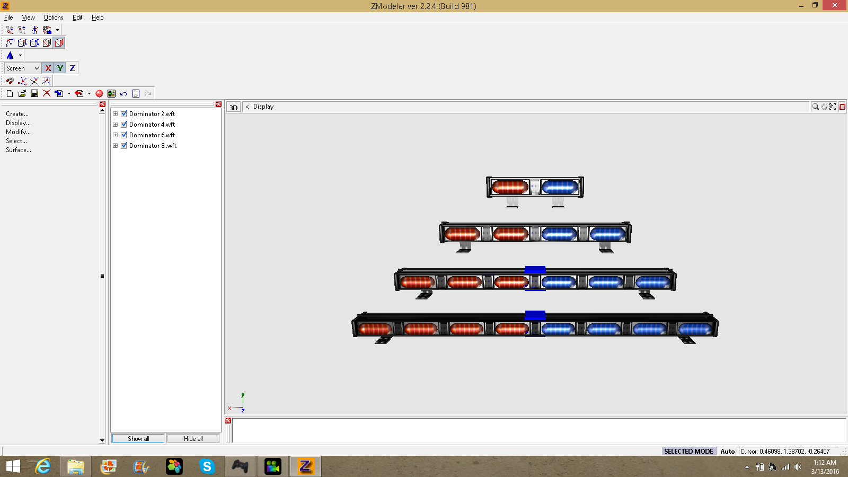
Task: Open the materials editor red sphere icon
Action: click(x=99, y=93)
